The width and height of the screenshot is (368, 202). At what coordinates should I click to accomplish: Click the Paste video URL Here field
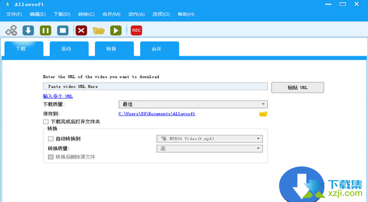click(156, 86)
